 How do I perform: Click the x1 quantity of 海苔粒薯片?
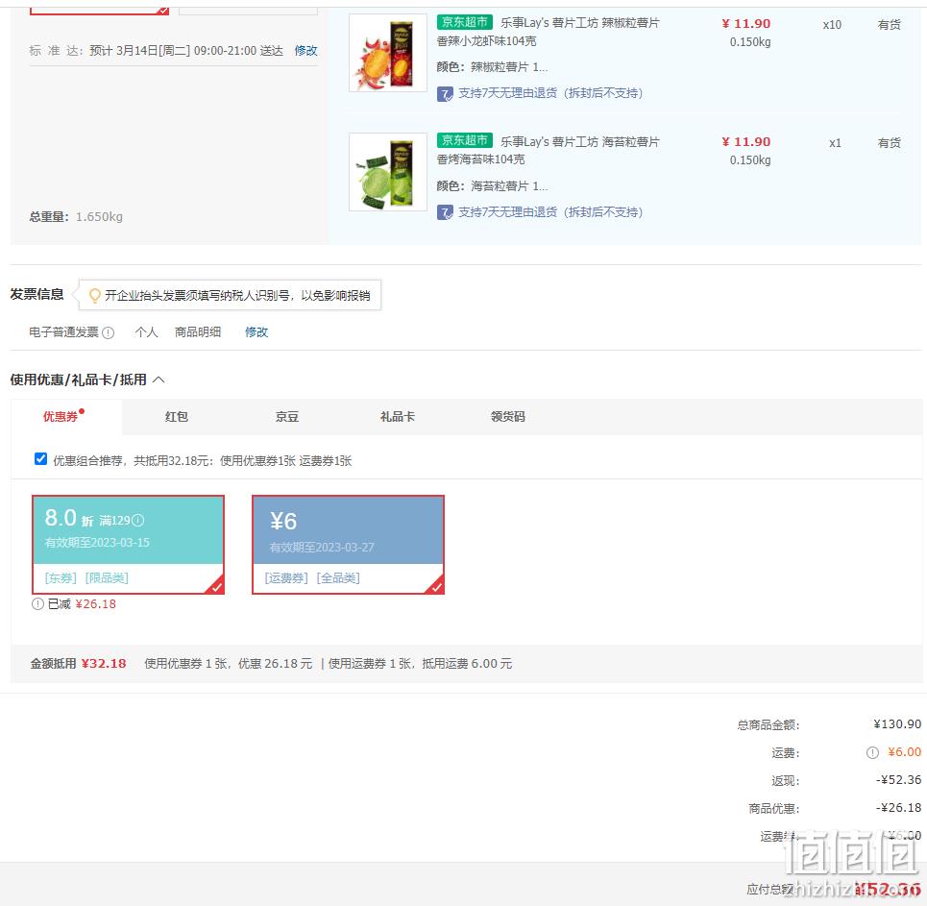pos(835,143)
